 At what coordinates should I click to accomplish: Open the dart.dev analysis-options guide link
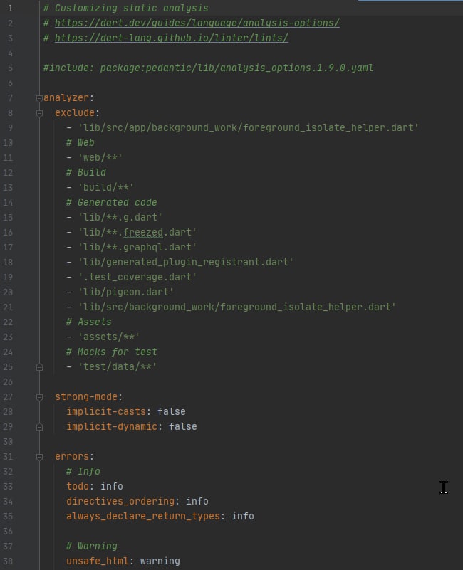tap(197, 23)
